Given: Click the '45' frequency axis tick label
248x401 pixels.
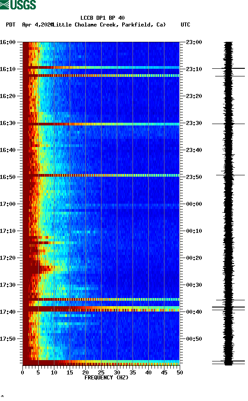Looking at the screenshot, I should tap(164, 373).
